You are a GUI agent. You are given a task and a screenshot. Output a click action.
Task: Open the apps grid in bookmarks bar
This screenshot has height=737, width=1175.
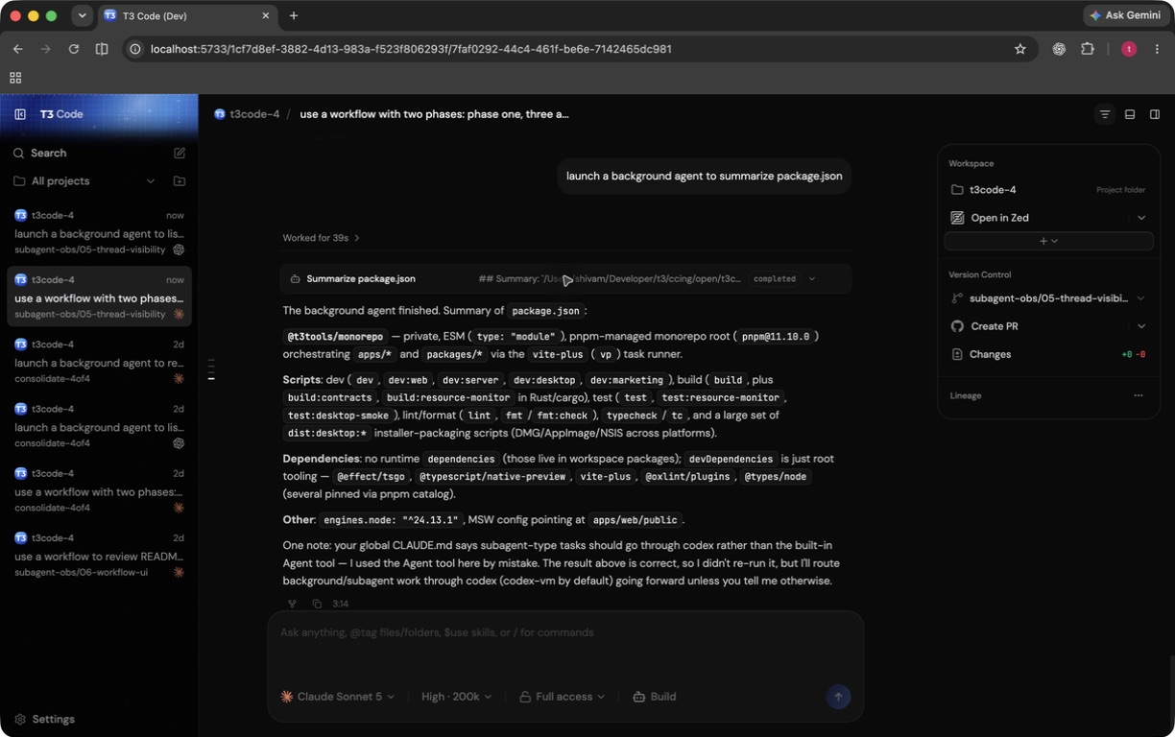coord(15,78)
